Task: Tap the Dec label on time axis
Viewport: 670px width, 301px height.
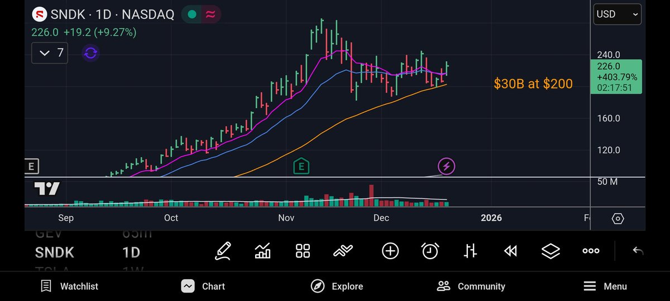Action: pos(381,218)
